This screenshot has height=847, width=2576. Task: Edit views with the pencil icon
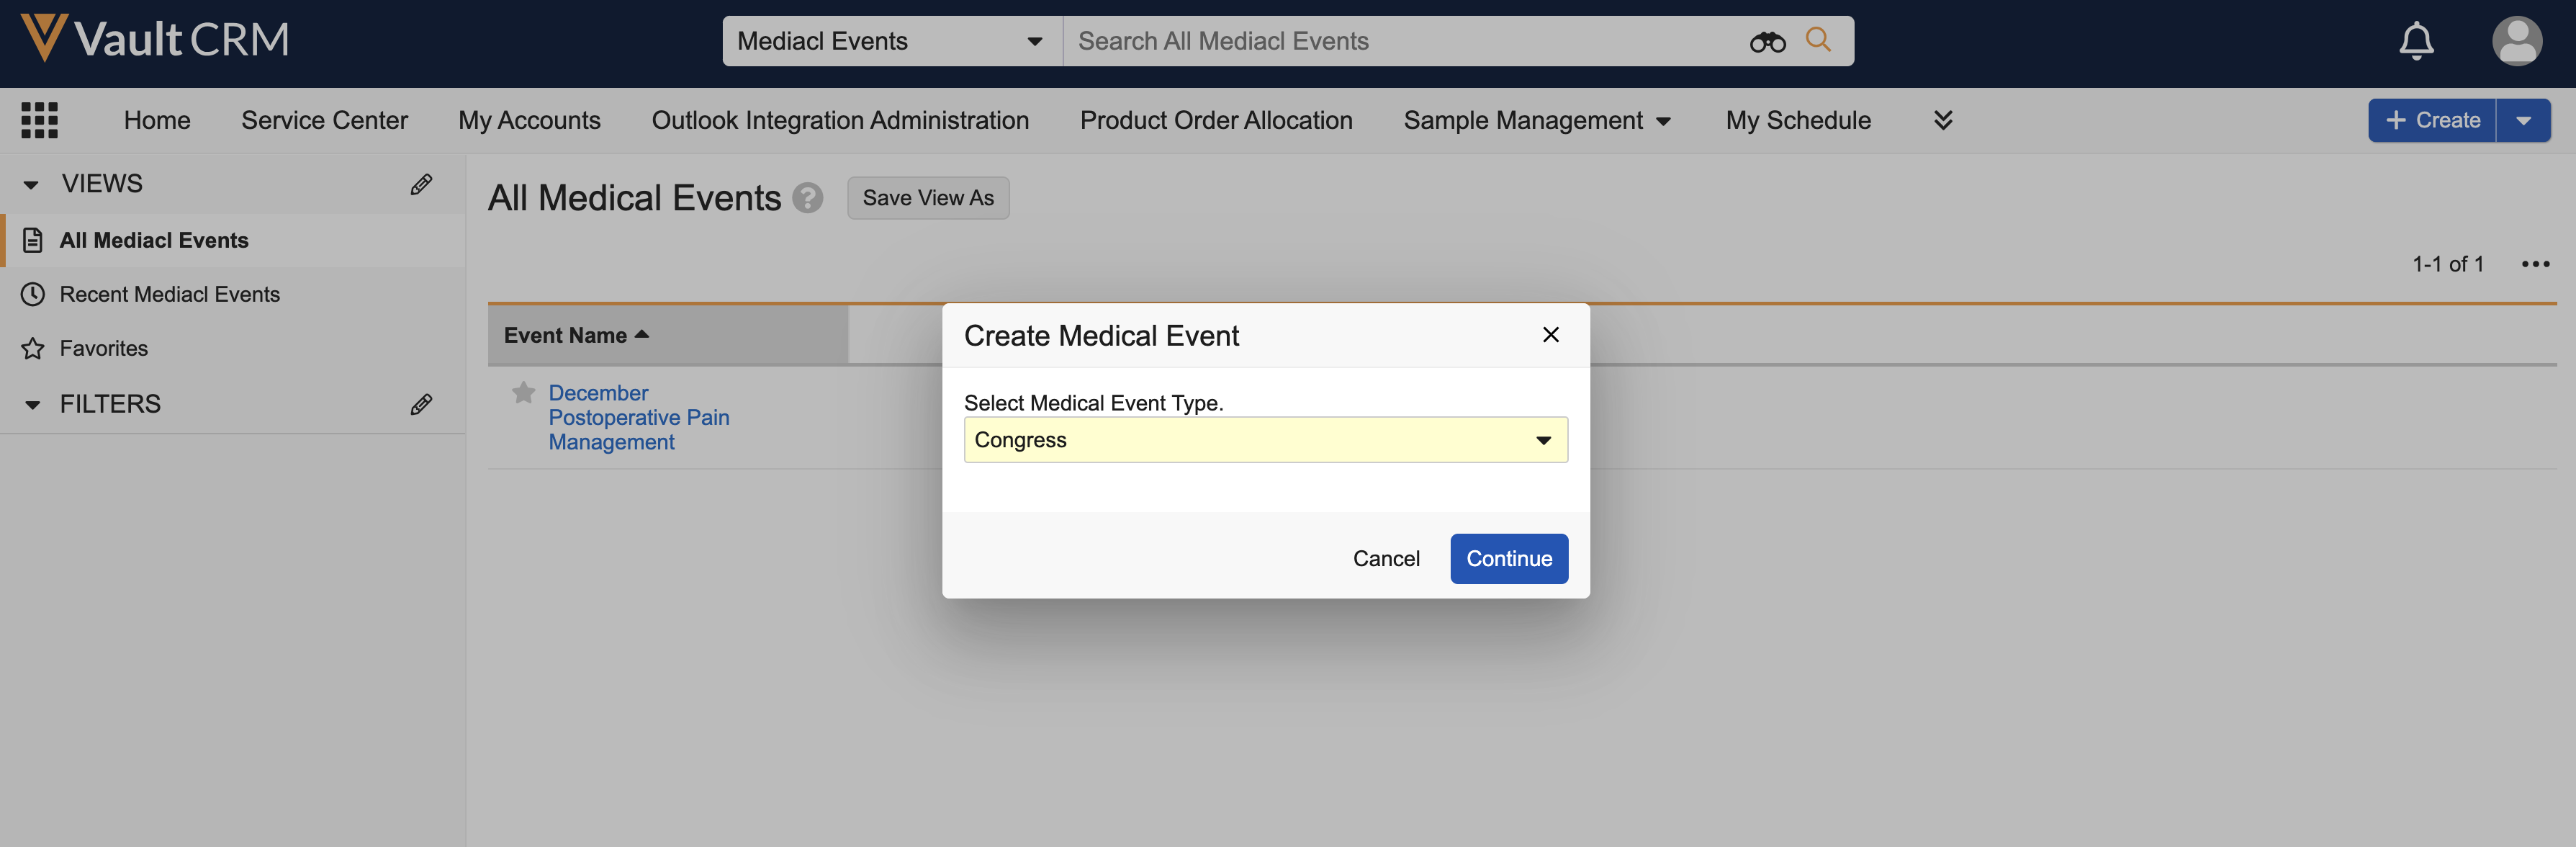coord(421,184)
